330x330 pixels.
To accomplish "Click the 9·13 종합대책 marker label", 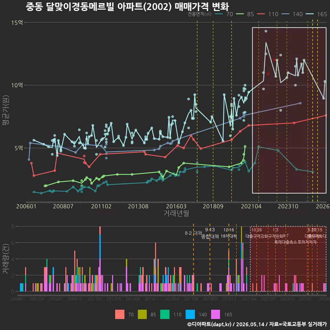I will 210,233.
